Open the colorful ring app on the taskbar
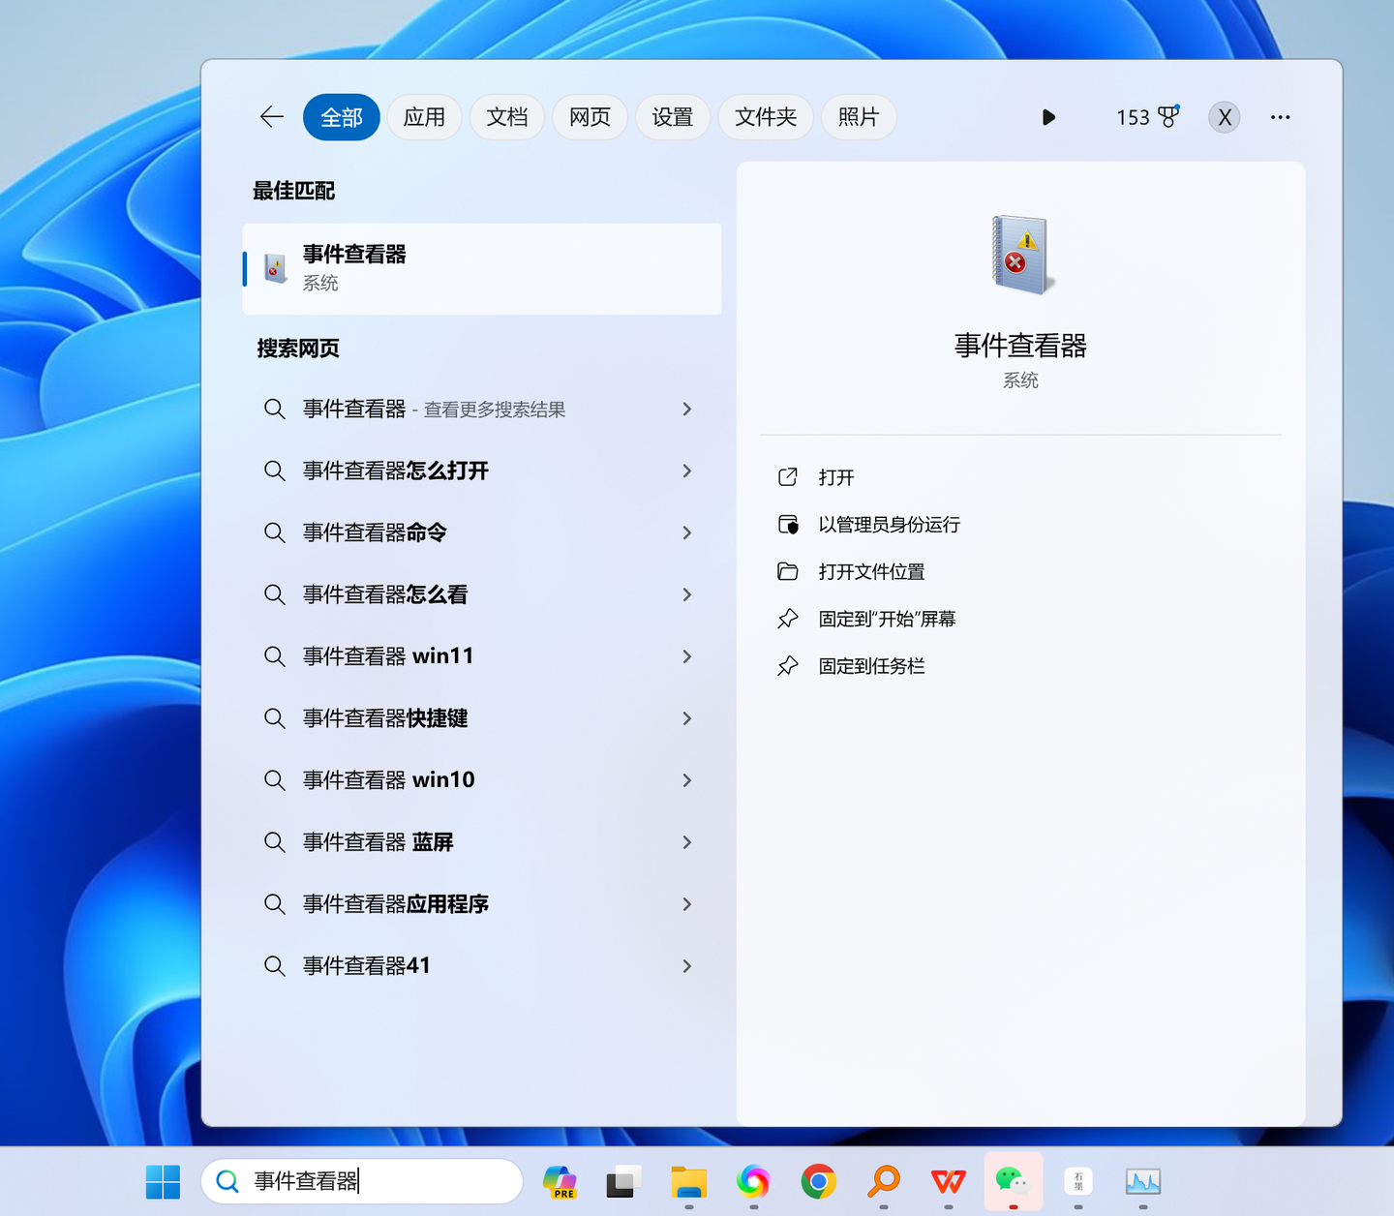Screen dimensions: 1394x1216 click(753, 1181)
